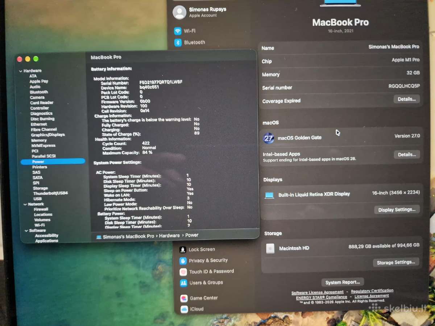Select Graphics/Displays in the Hardware list
The width and height of the screenshot is (435, 326).
[x=48, y=135]
